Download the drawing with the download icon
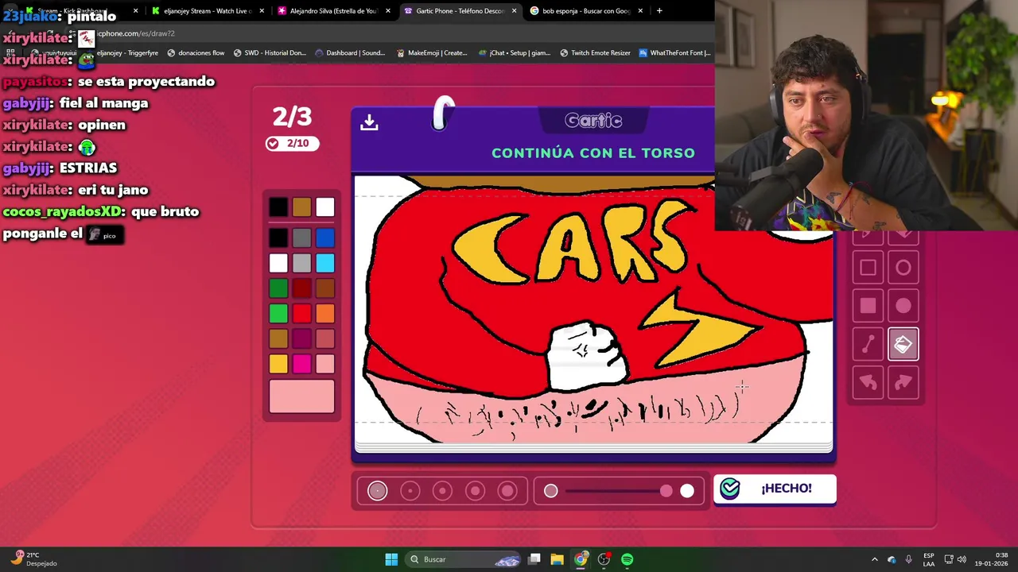 369,122
